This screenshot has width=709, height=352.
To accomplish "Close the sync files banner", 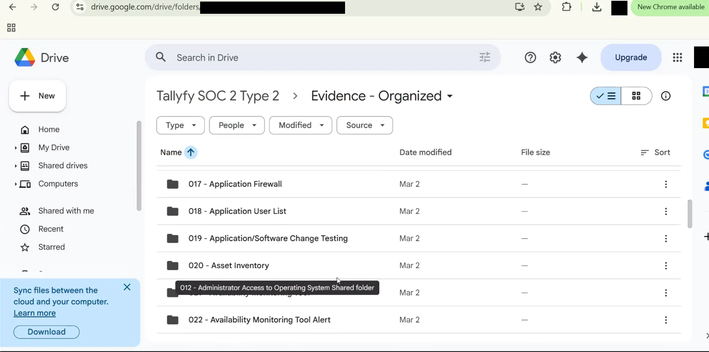I will point(127,287).
